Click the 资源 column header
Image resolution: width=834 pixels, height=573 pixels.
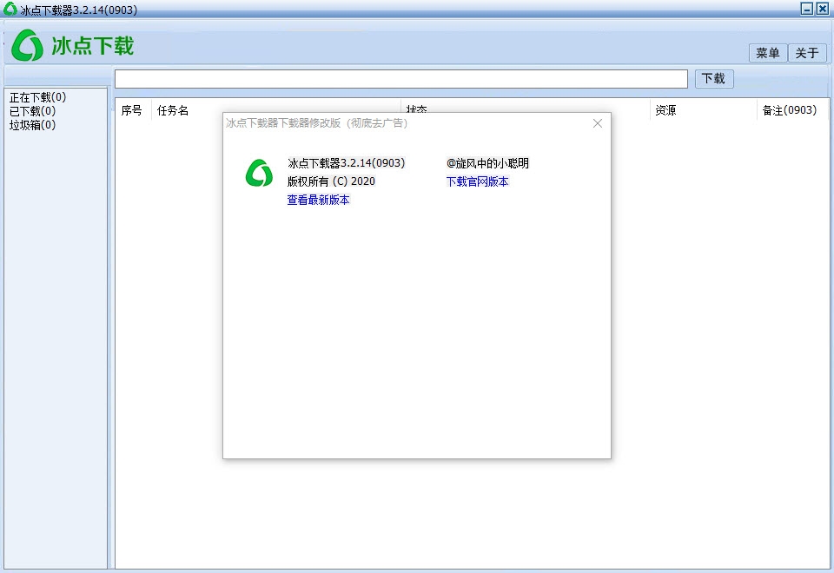[665, 110]
